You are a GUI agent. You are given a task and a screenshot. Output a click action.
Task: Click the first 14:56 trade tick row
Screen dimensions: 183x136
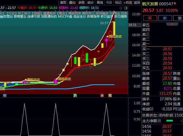(162, 127)
